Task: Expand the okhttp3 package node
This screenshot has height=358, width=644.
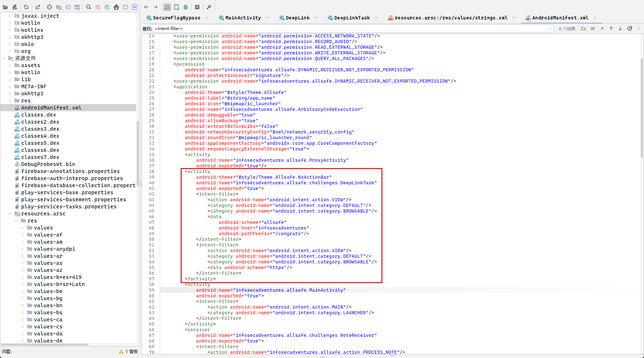Action: click(x=10, y=37)
